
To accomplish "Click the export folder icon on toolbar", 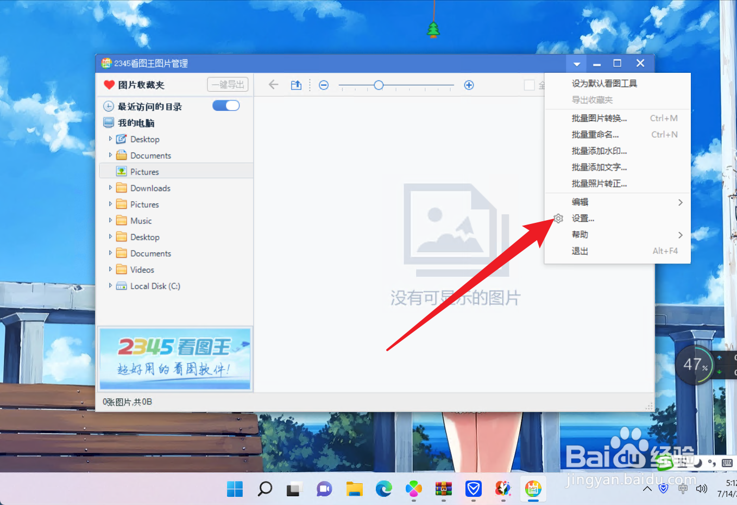I will click(x=296, y=85).
